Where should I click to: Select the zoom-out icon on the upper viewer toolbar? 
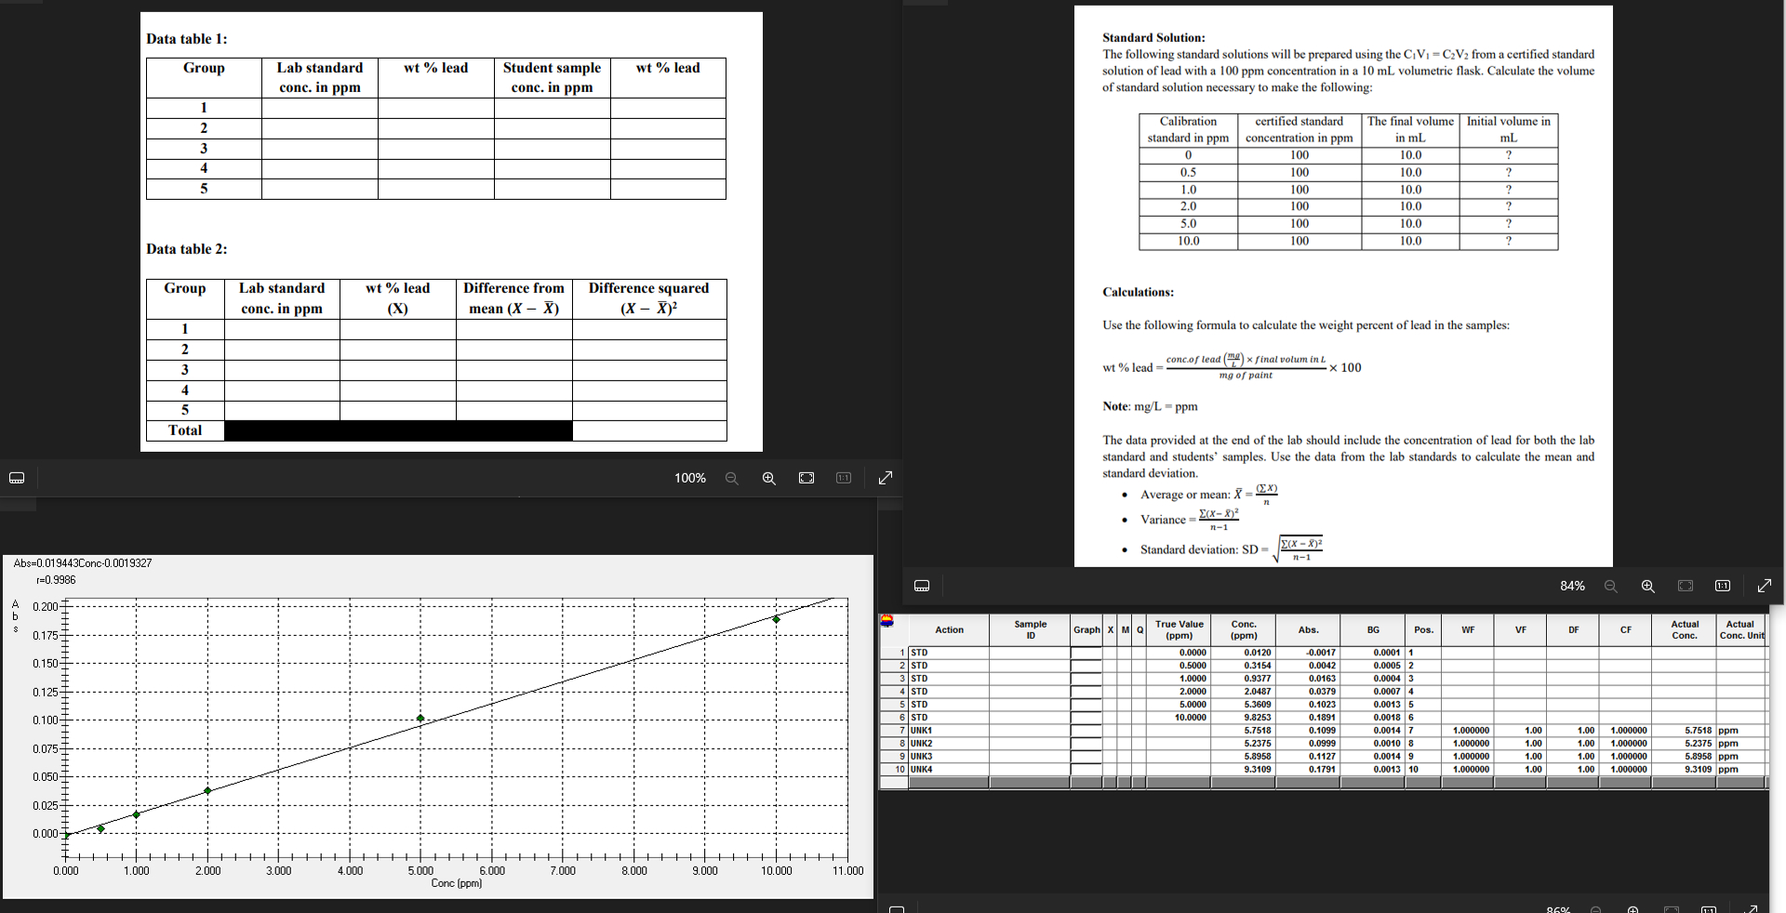click(732, 478)
